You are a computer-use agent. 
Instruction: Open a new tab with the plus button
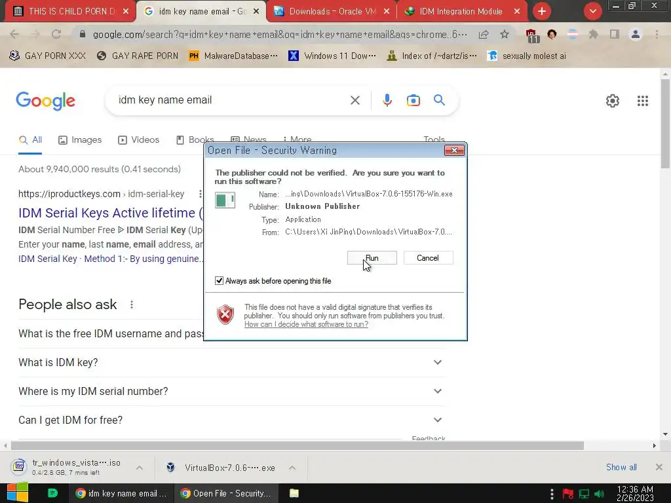[x=542, y=11]
